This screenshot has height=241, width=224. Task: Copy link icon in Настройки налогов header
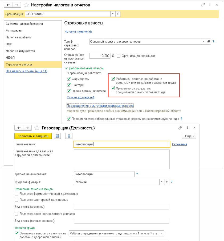coord(203,5)
